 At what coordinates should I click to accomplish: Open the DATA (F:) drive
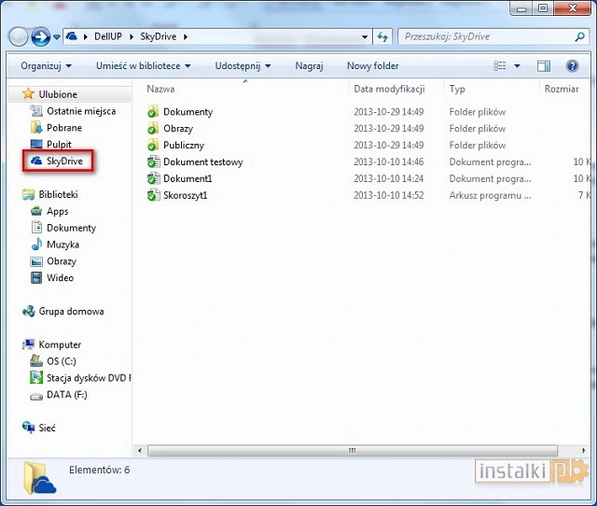pyautogui.click(x=67, y=395)
